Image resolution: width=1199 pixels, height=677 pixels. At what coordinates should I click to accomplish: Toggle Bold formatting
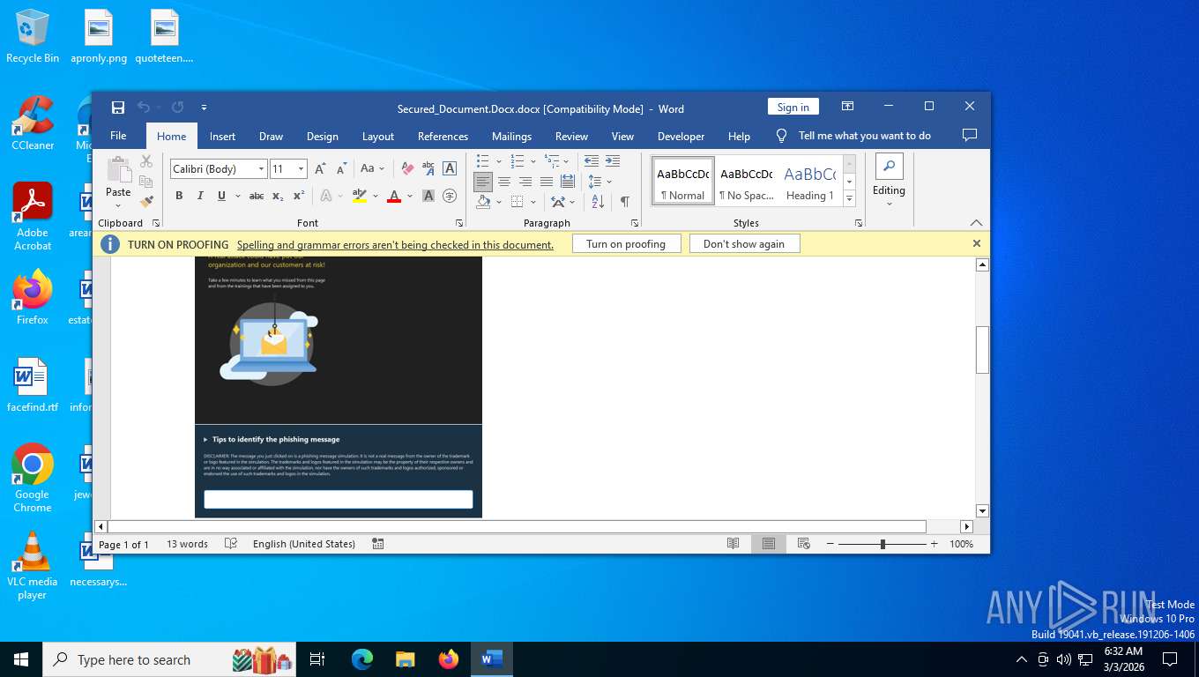(x=179, y=196)
